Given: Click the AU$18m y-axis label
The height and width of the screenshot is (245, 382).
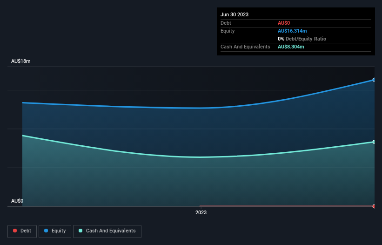Looking at the screenshot, I should [x=21, y=61].
